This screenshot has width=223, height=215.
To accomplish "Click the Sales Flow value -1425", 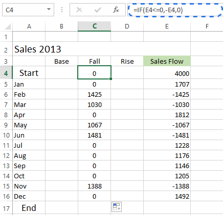I will [167, 94].
